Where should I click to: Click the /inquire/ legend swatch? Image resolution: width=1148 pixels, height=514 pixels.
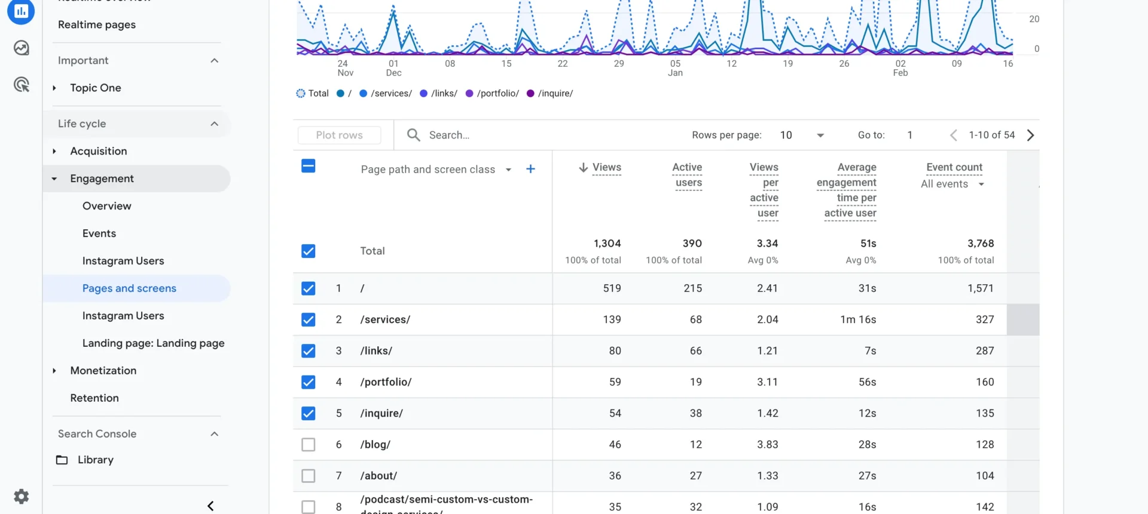(x=530, y=94)
